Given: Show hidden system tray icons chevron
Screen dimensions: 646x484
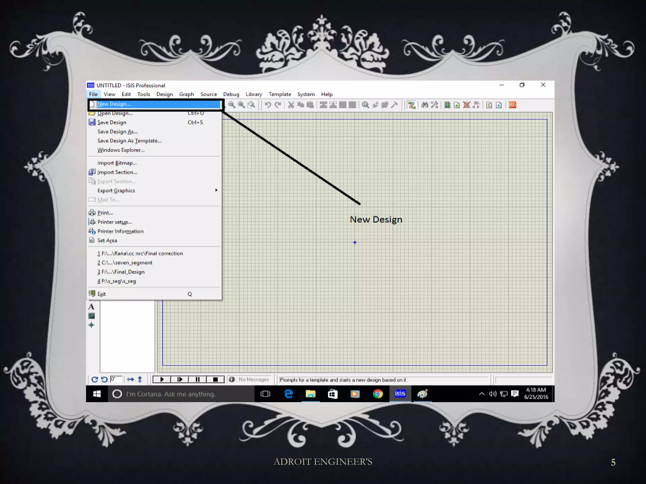Looking at the screenshot, I should tap(482, 394).
